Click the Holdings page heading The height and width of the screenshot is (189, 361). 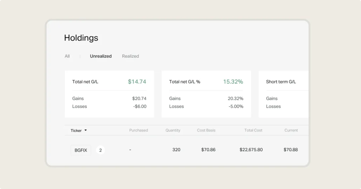[81, 38]
